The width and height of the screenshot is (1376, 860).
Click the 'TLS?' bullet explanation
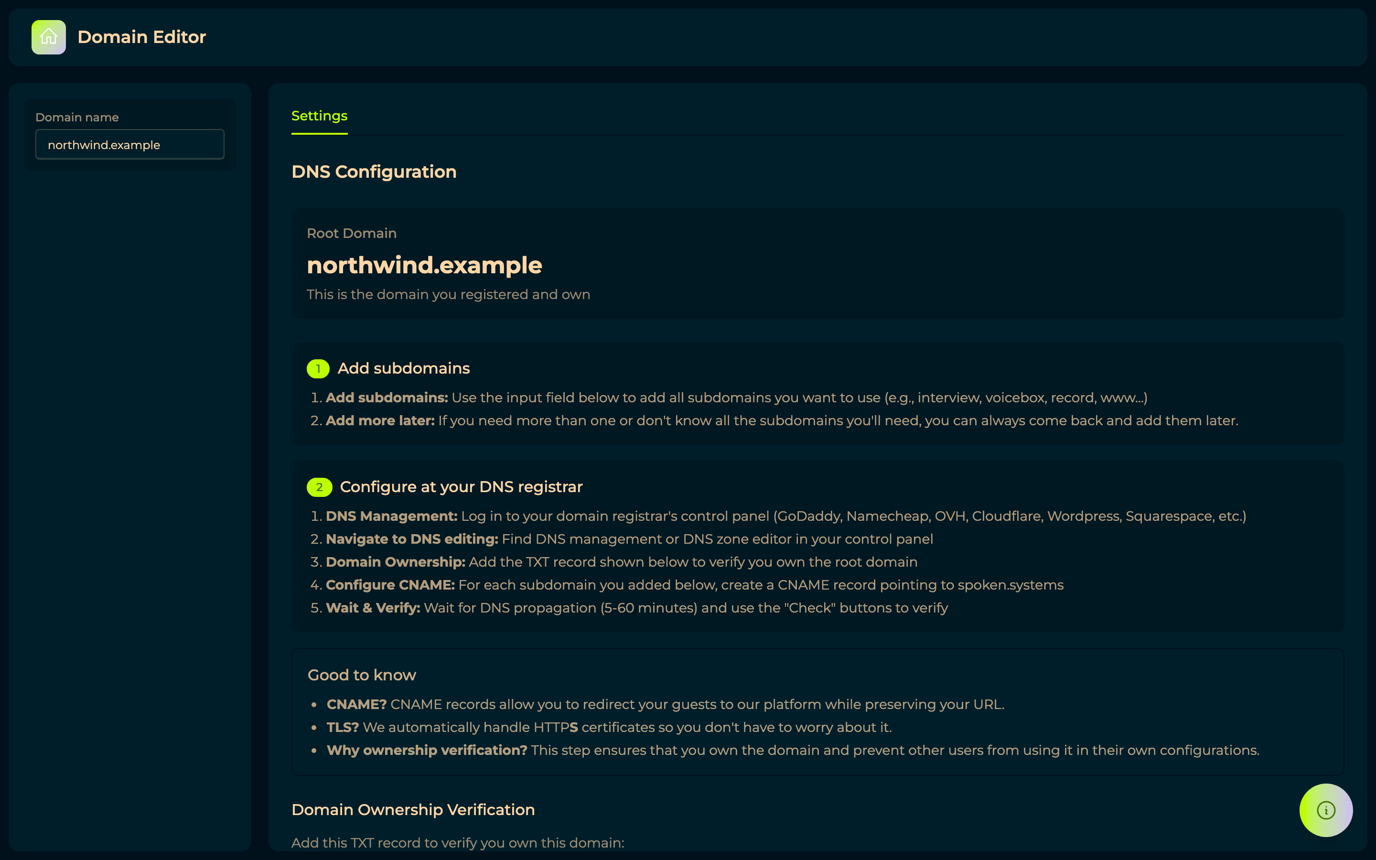point(609,728)
